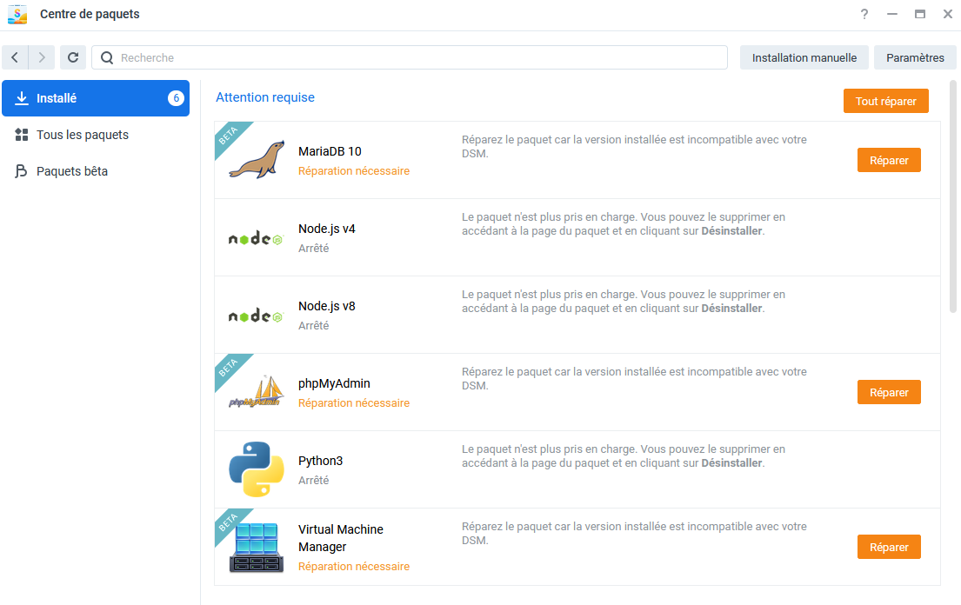This screenshot has height=605, width=961.
Task: Refresh the package list
Action: click(73, 57)
